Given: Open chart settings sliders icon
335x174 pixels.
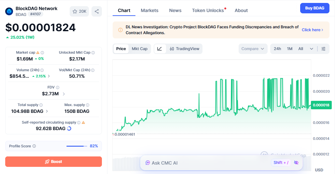Looking at the screenshot, I should click(324, 49).
